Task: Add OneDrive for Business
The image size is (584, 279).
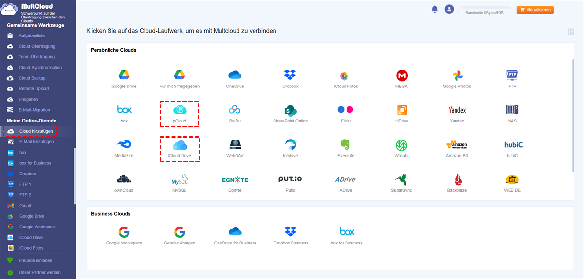Action: click(235, 236)
